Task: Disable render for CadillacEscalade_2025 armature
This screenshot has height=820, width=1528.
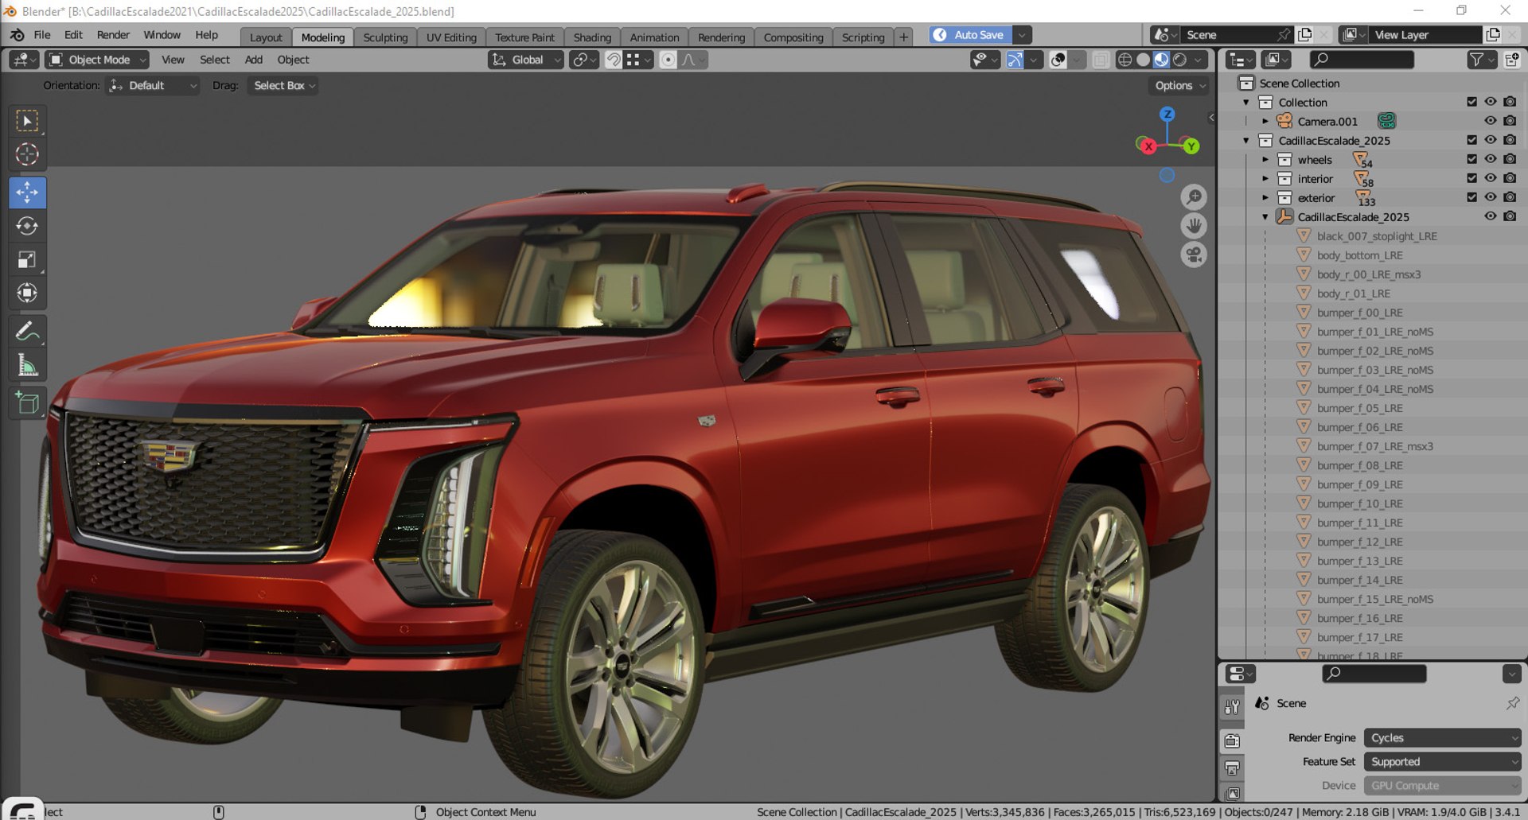Action: [x=1510, y=216]
